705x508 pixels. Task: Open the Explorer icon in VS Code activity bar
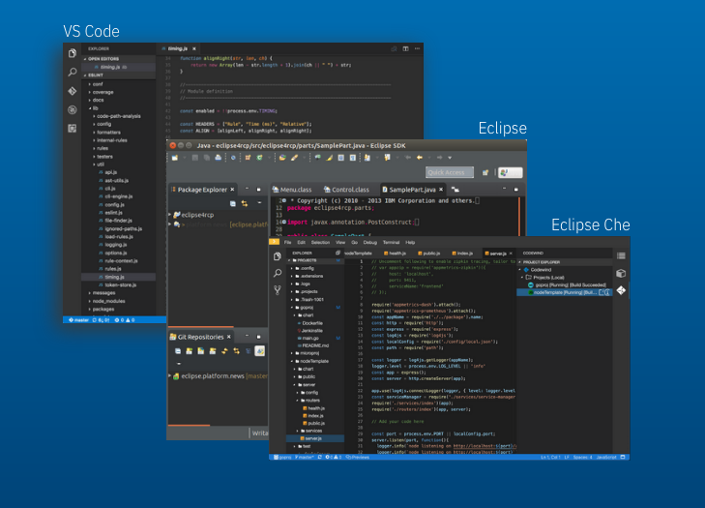point(72,53)
